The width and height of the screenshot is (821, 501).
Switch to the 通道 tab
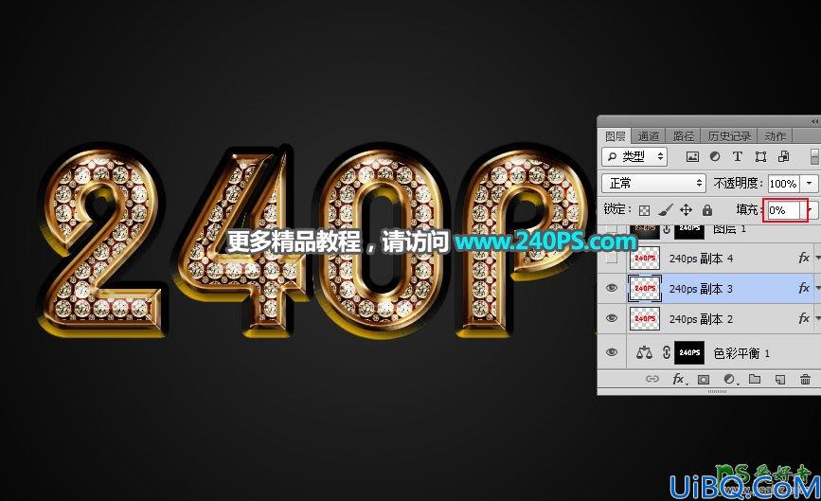point(649,136)
